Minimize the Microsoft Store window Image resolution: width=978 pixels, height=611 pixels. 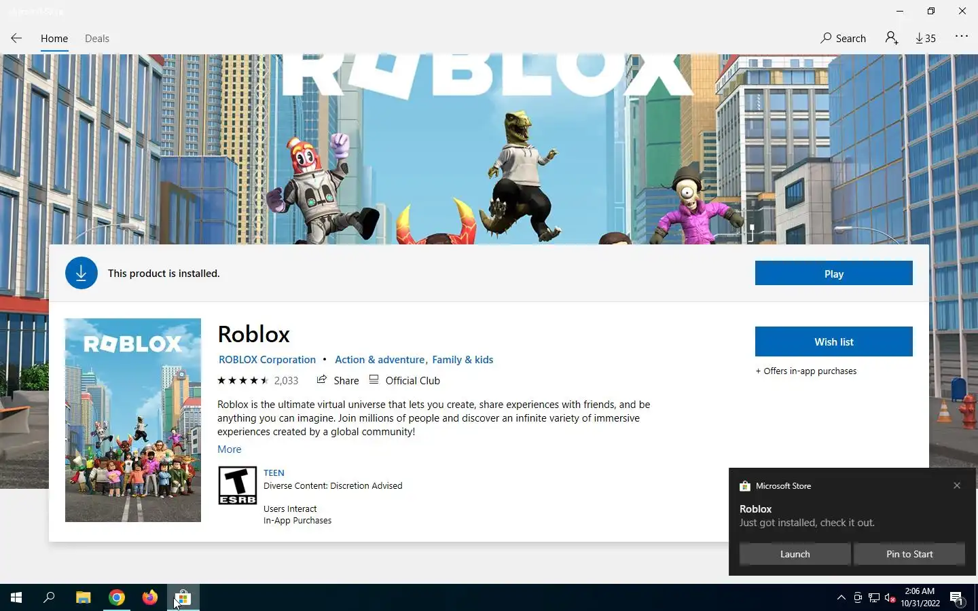900,11
